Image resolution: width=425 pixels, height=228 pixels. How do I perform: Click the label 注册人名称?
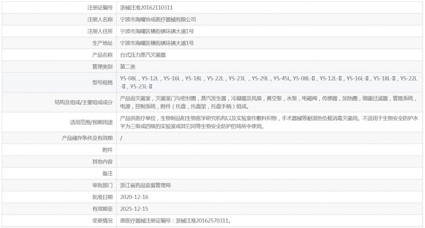pos(100,19)
